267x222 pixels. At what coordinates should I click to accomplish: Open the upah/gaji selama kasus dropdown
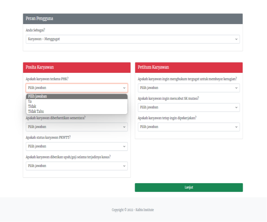coord(76,166)
